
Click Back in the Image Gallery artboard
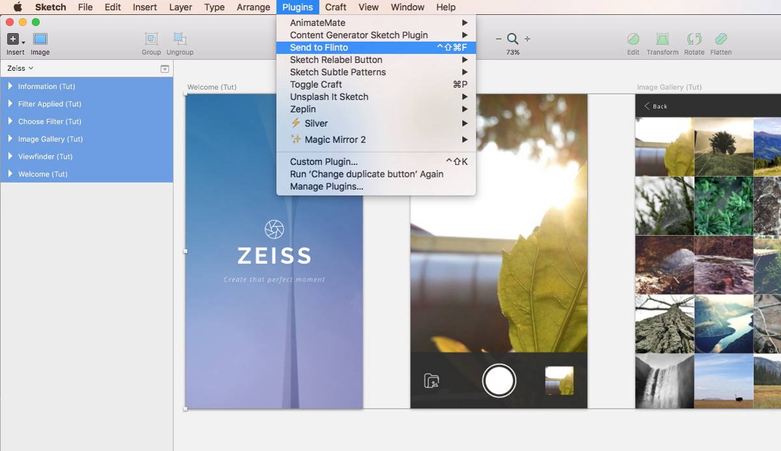pyautogui.click(x=656, y=106)
